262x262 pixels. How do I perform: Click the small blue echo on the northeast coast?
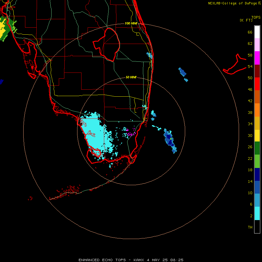pyautogui.click(x=150, y=55)
